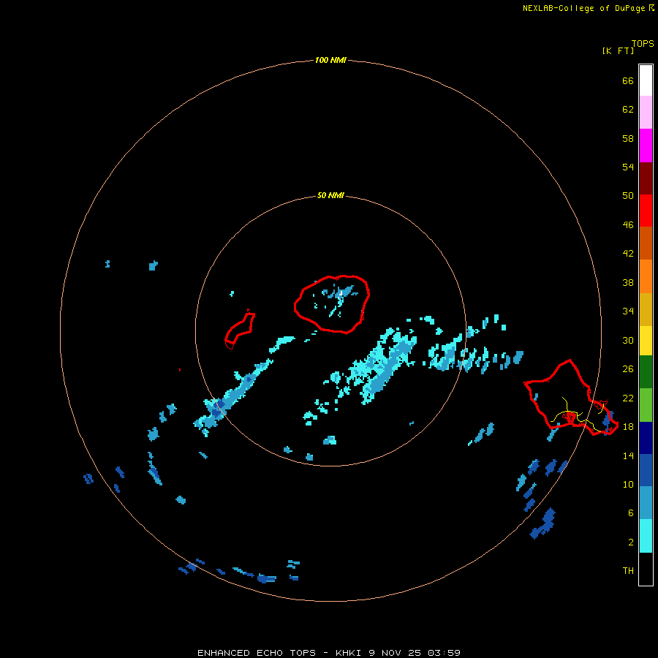Click the navy 14 kft legend swatch
This screenshot has width=658, height=658.
646,438
